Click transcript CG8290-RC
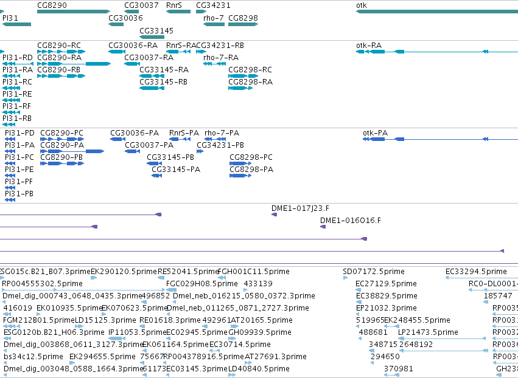This screenshot has width=518, height=378. tap(59, 45)
